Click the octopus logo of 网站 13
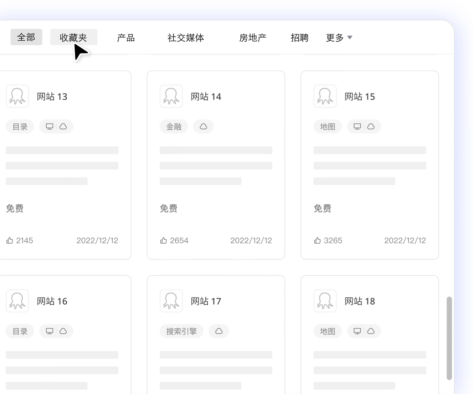The width and height of the screenshot is (473, 394). tap(17, 96)
